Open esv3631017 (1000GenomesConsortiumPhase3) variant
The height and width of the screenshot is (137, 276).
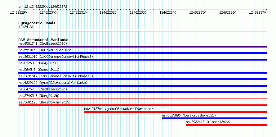[x=56, y=76]
